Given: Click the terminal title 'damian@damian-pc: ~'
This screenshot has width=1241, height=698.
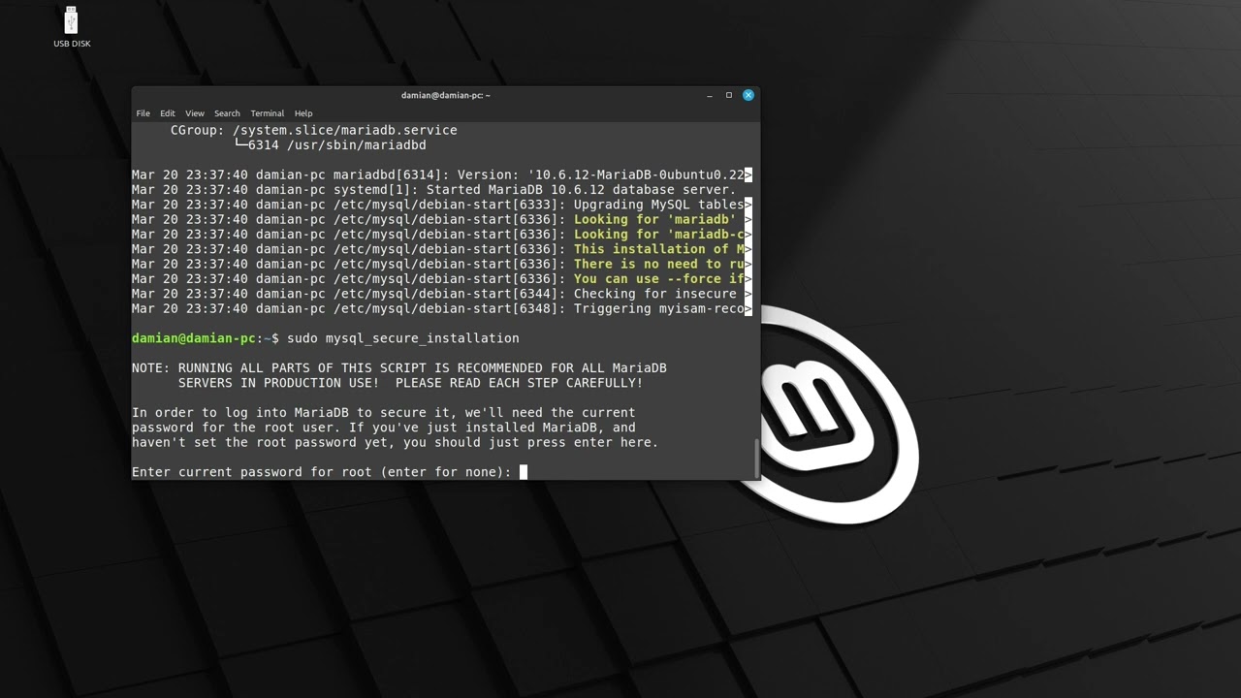Looking at the screenshot, I should (x=446, y=95).
